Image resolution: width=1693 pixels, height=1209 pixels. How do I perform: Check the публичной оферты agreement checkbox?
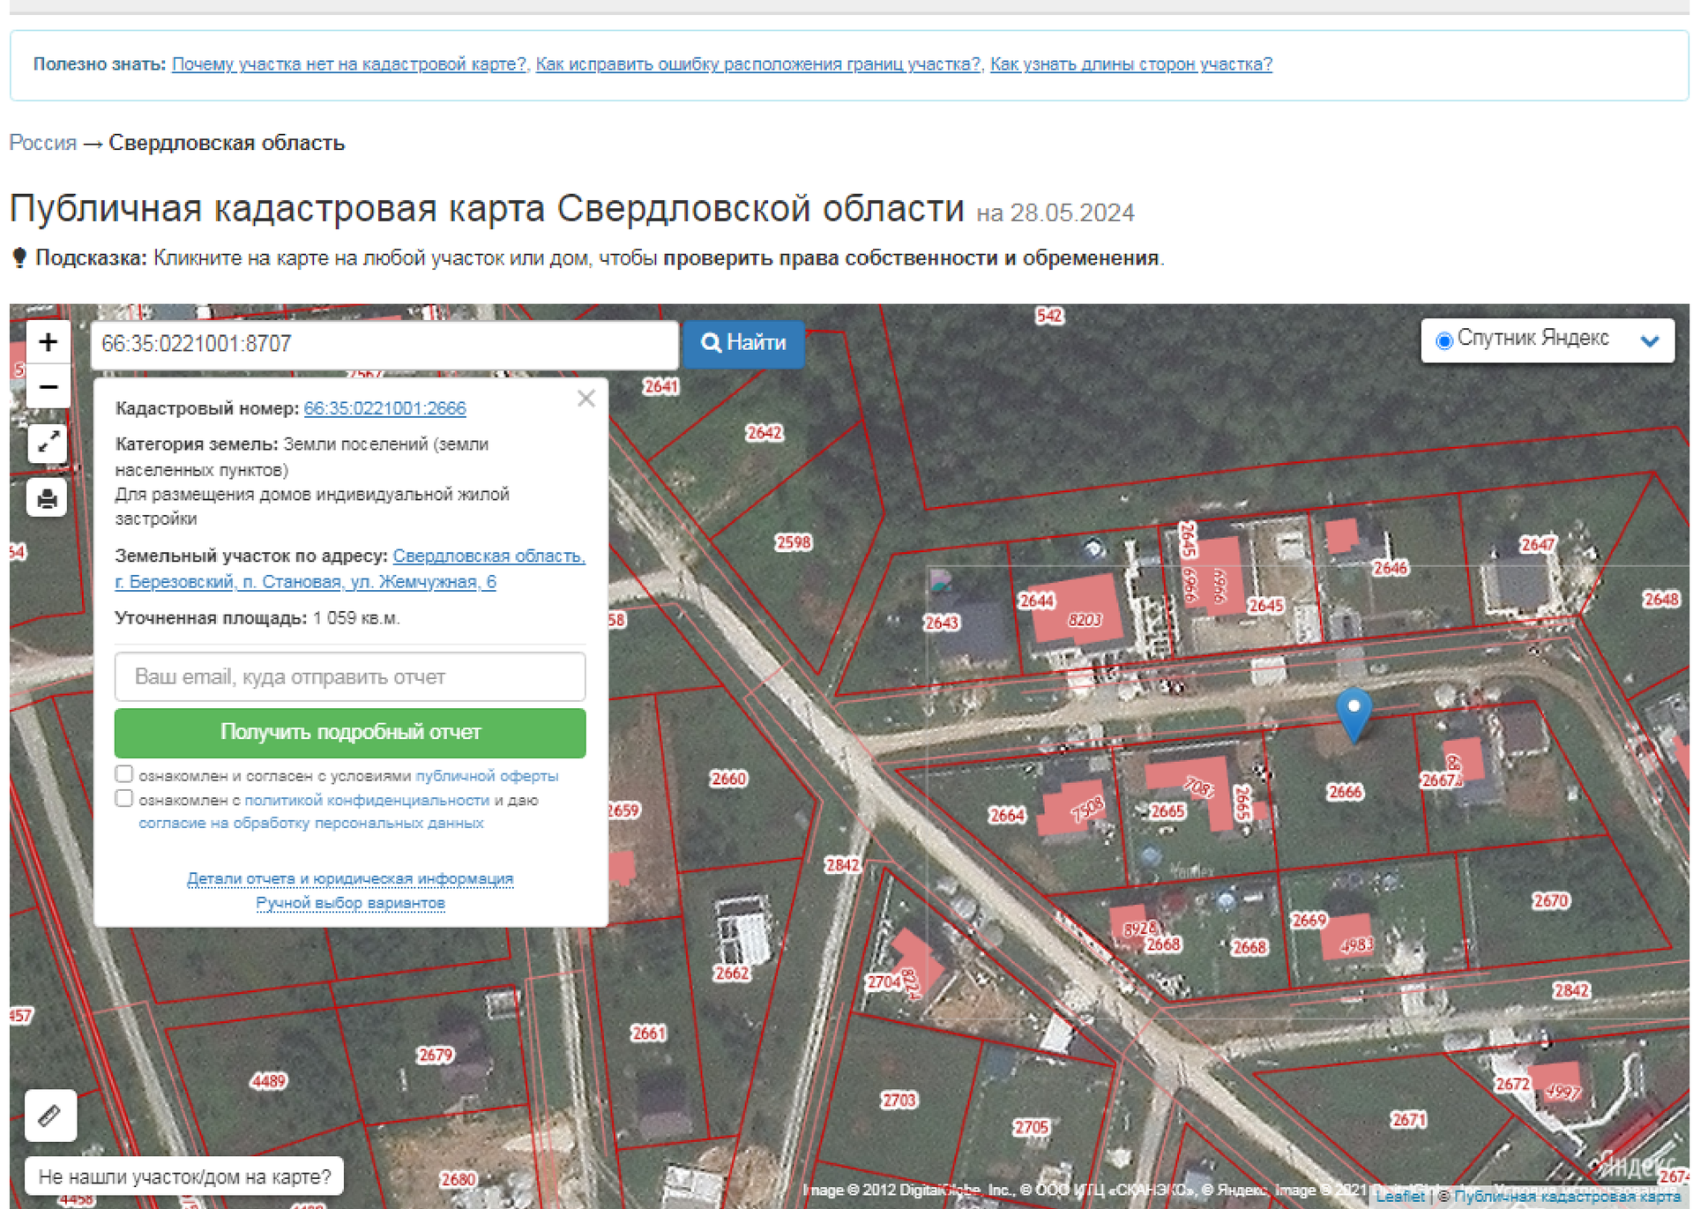pyautogui.click(x=124, y=774)
